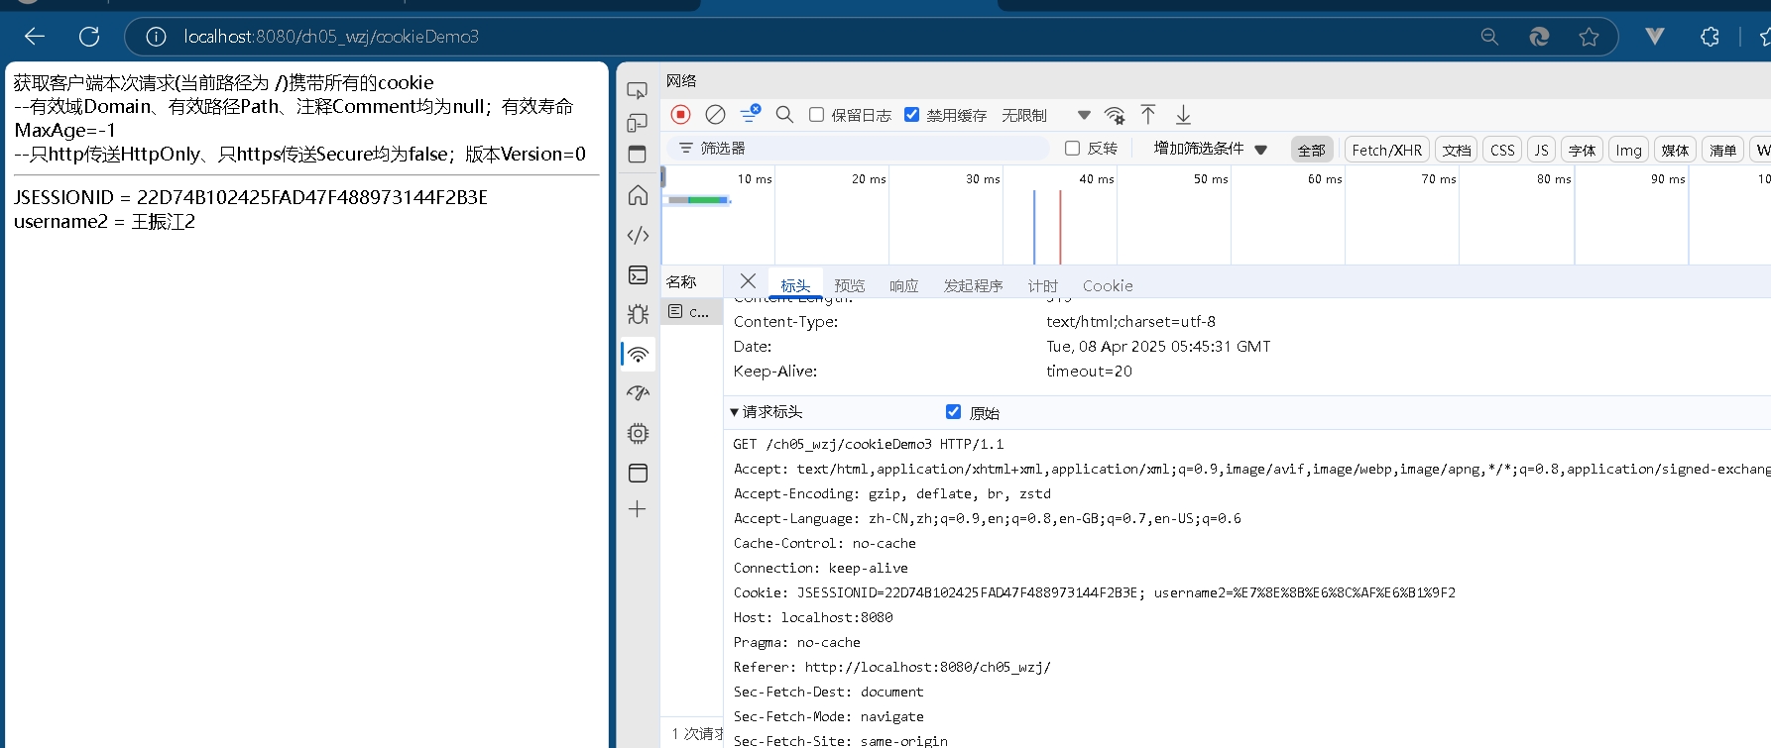Open the Sources bug icon panel
Screen dimensions: 1771x748
pyautogui.click(x=638, y=314)
